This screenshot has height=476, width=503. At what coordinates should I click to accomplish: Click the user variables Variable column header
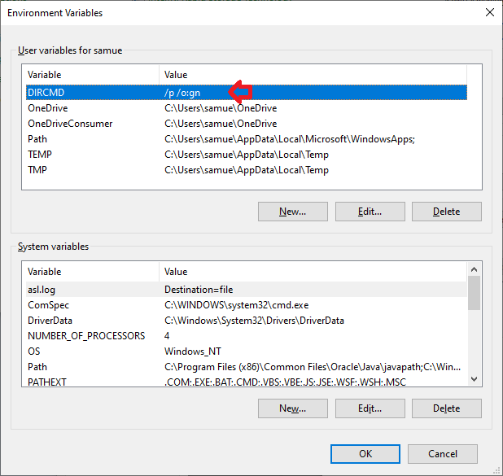tap(93, 75)
